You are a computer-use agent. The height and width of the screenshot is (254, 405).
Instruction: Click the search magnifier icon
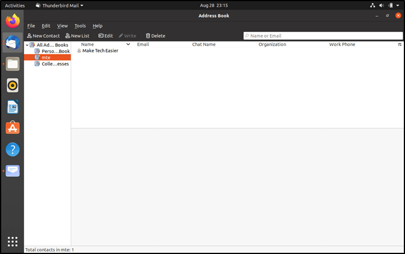pos(247,35)
